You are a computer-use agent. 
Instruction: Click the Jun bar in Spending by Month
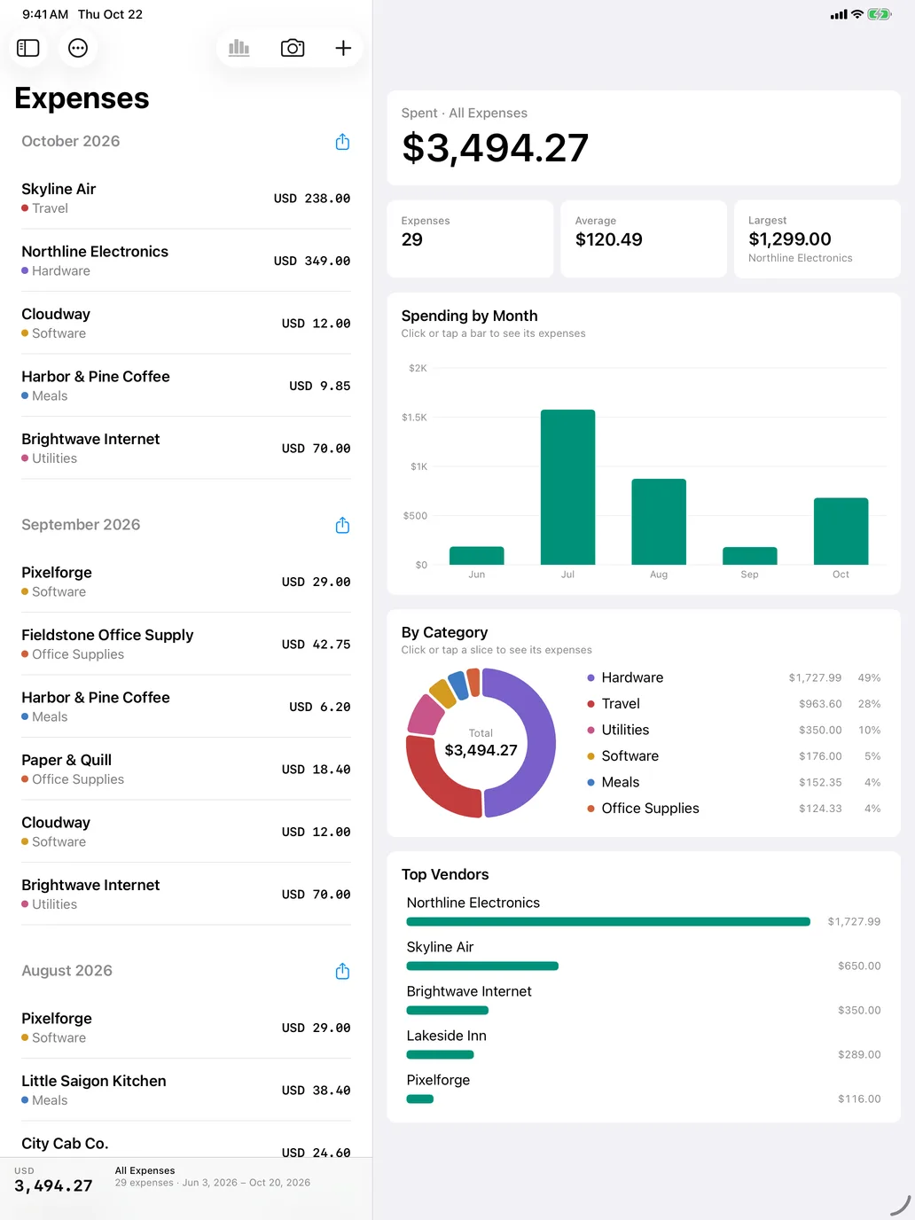(x=477, y=556)
